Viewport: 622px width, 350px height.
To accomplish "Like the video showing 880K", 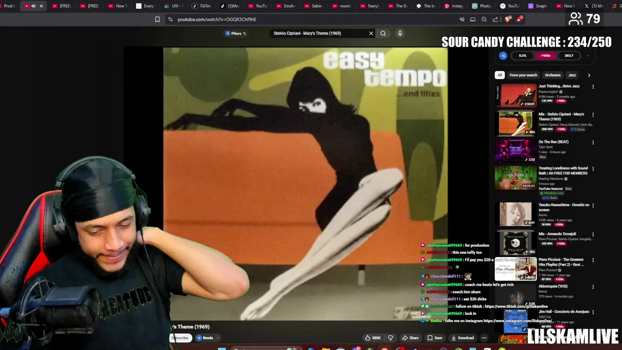I will 373,338.
